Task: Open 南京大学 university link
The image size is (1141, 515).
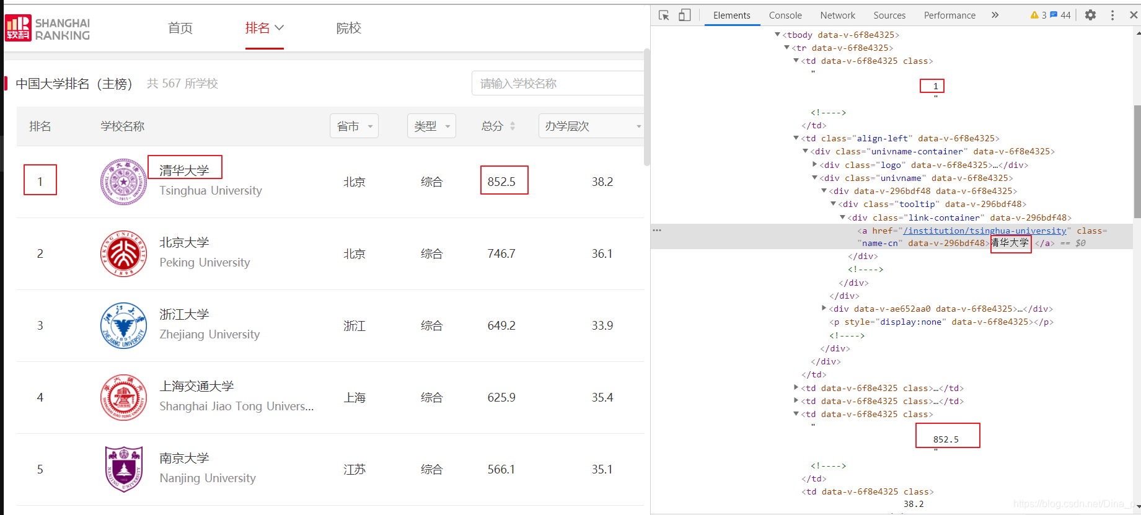Action: tap(184, 458)
